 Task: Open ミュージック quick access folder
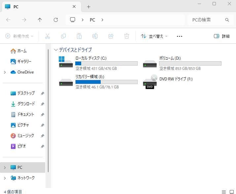point(22,135)
